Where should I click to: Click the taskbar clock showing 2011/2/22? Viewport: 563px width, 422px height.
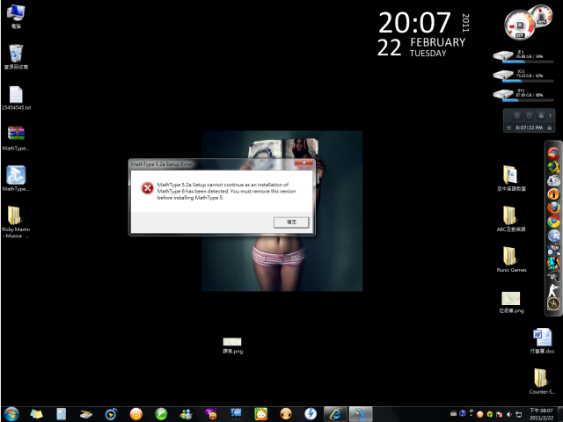542,414
